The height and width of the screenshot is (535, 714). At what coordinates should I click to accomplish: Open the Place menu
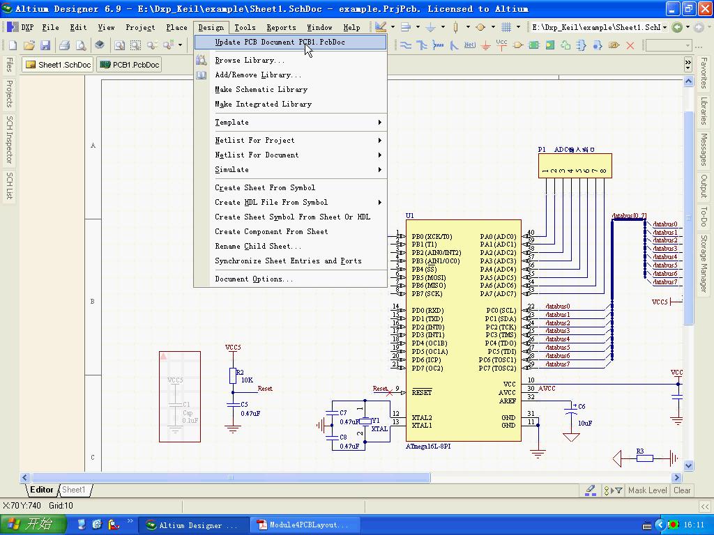[176, 27]
